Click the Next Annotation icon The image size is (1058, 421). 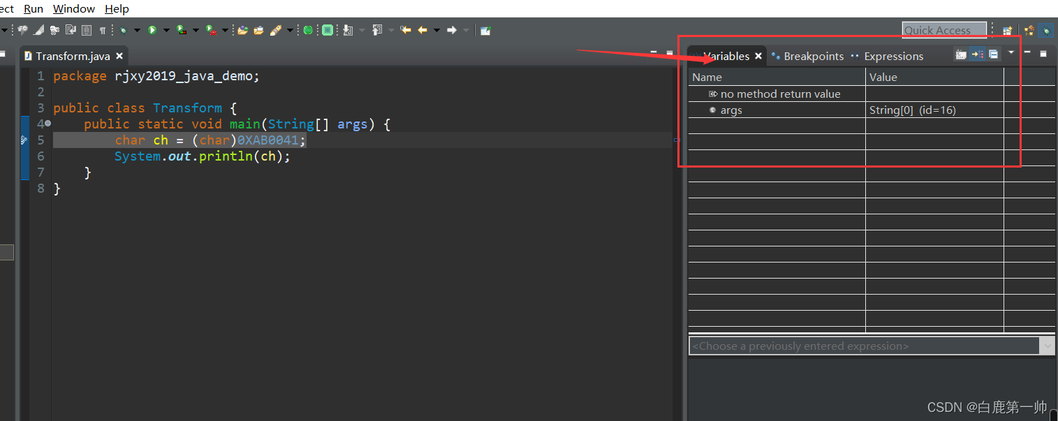point(348,30)
